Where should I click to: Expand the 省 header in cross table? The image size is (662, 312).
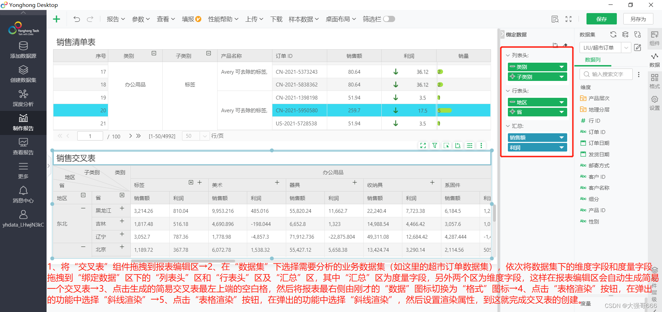tap(122, 195)
